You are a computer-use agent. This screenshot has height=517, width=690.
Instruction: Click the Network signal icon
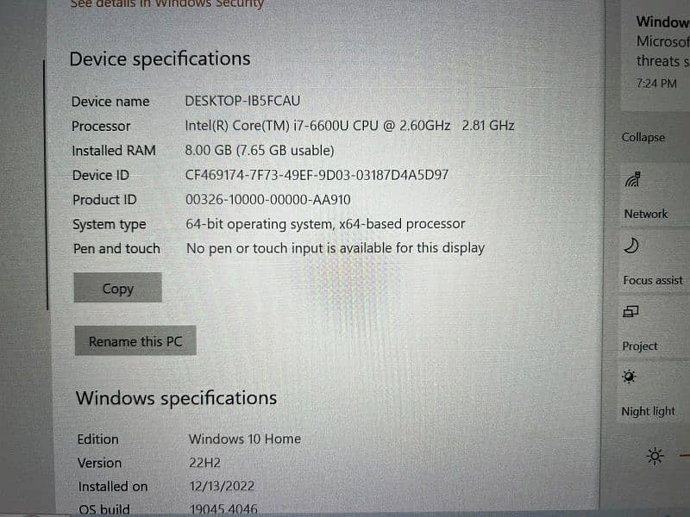[x=633, y=179]
